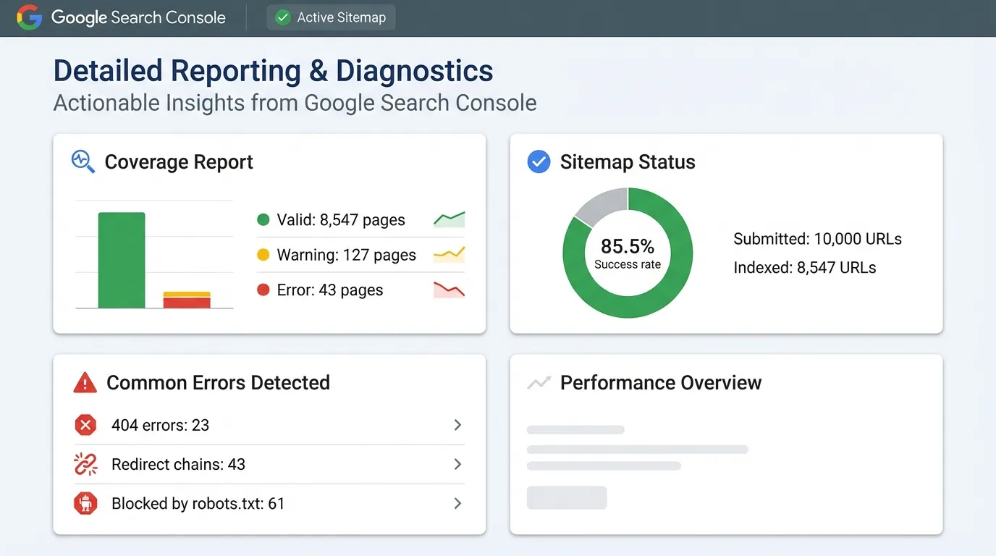The image size is (996, 556).
Task: Toggle the Error pages red status dot
Action: (x=263, y=290)
